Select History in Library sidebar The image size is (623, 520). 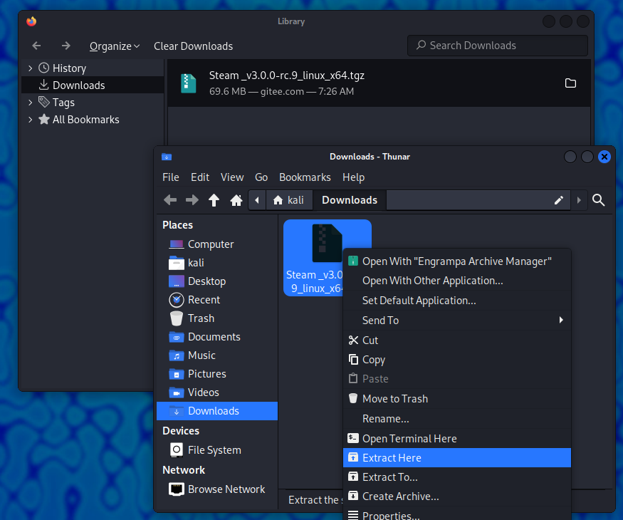(x=69, y=68)
